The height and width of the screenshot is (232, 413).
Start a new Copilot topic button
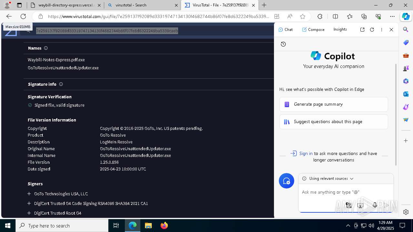287,181
